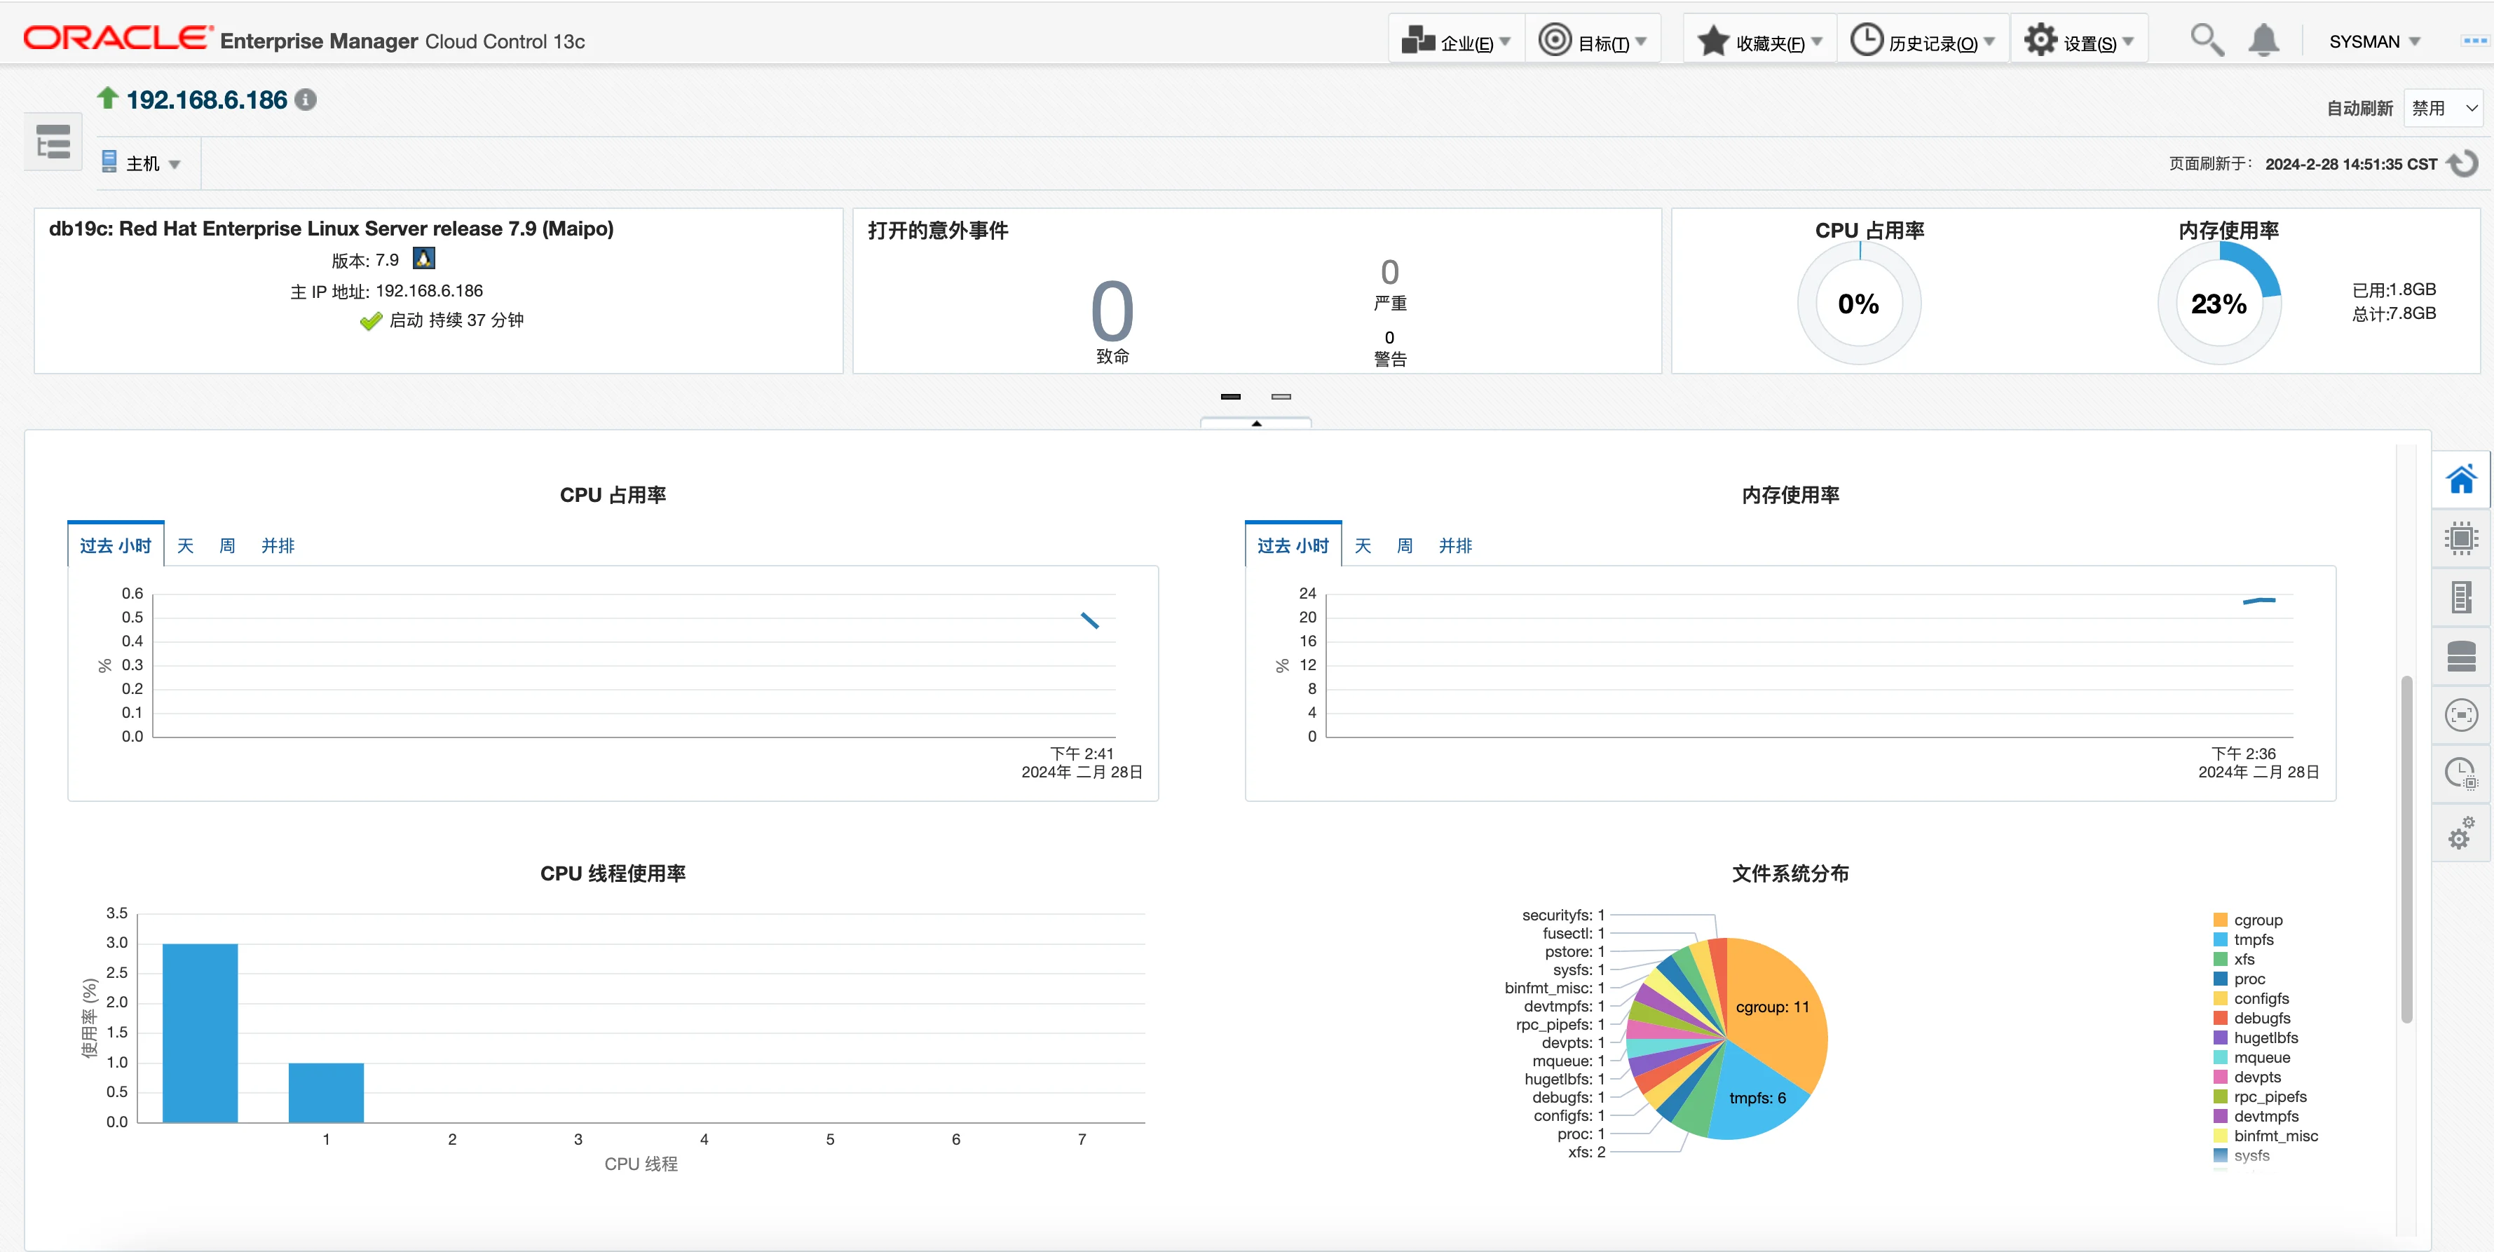The image size is (2494, 1252).
Task: Open the target navigator tree icon
Action: click(53, 142)
